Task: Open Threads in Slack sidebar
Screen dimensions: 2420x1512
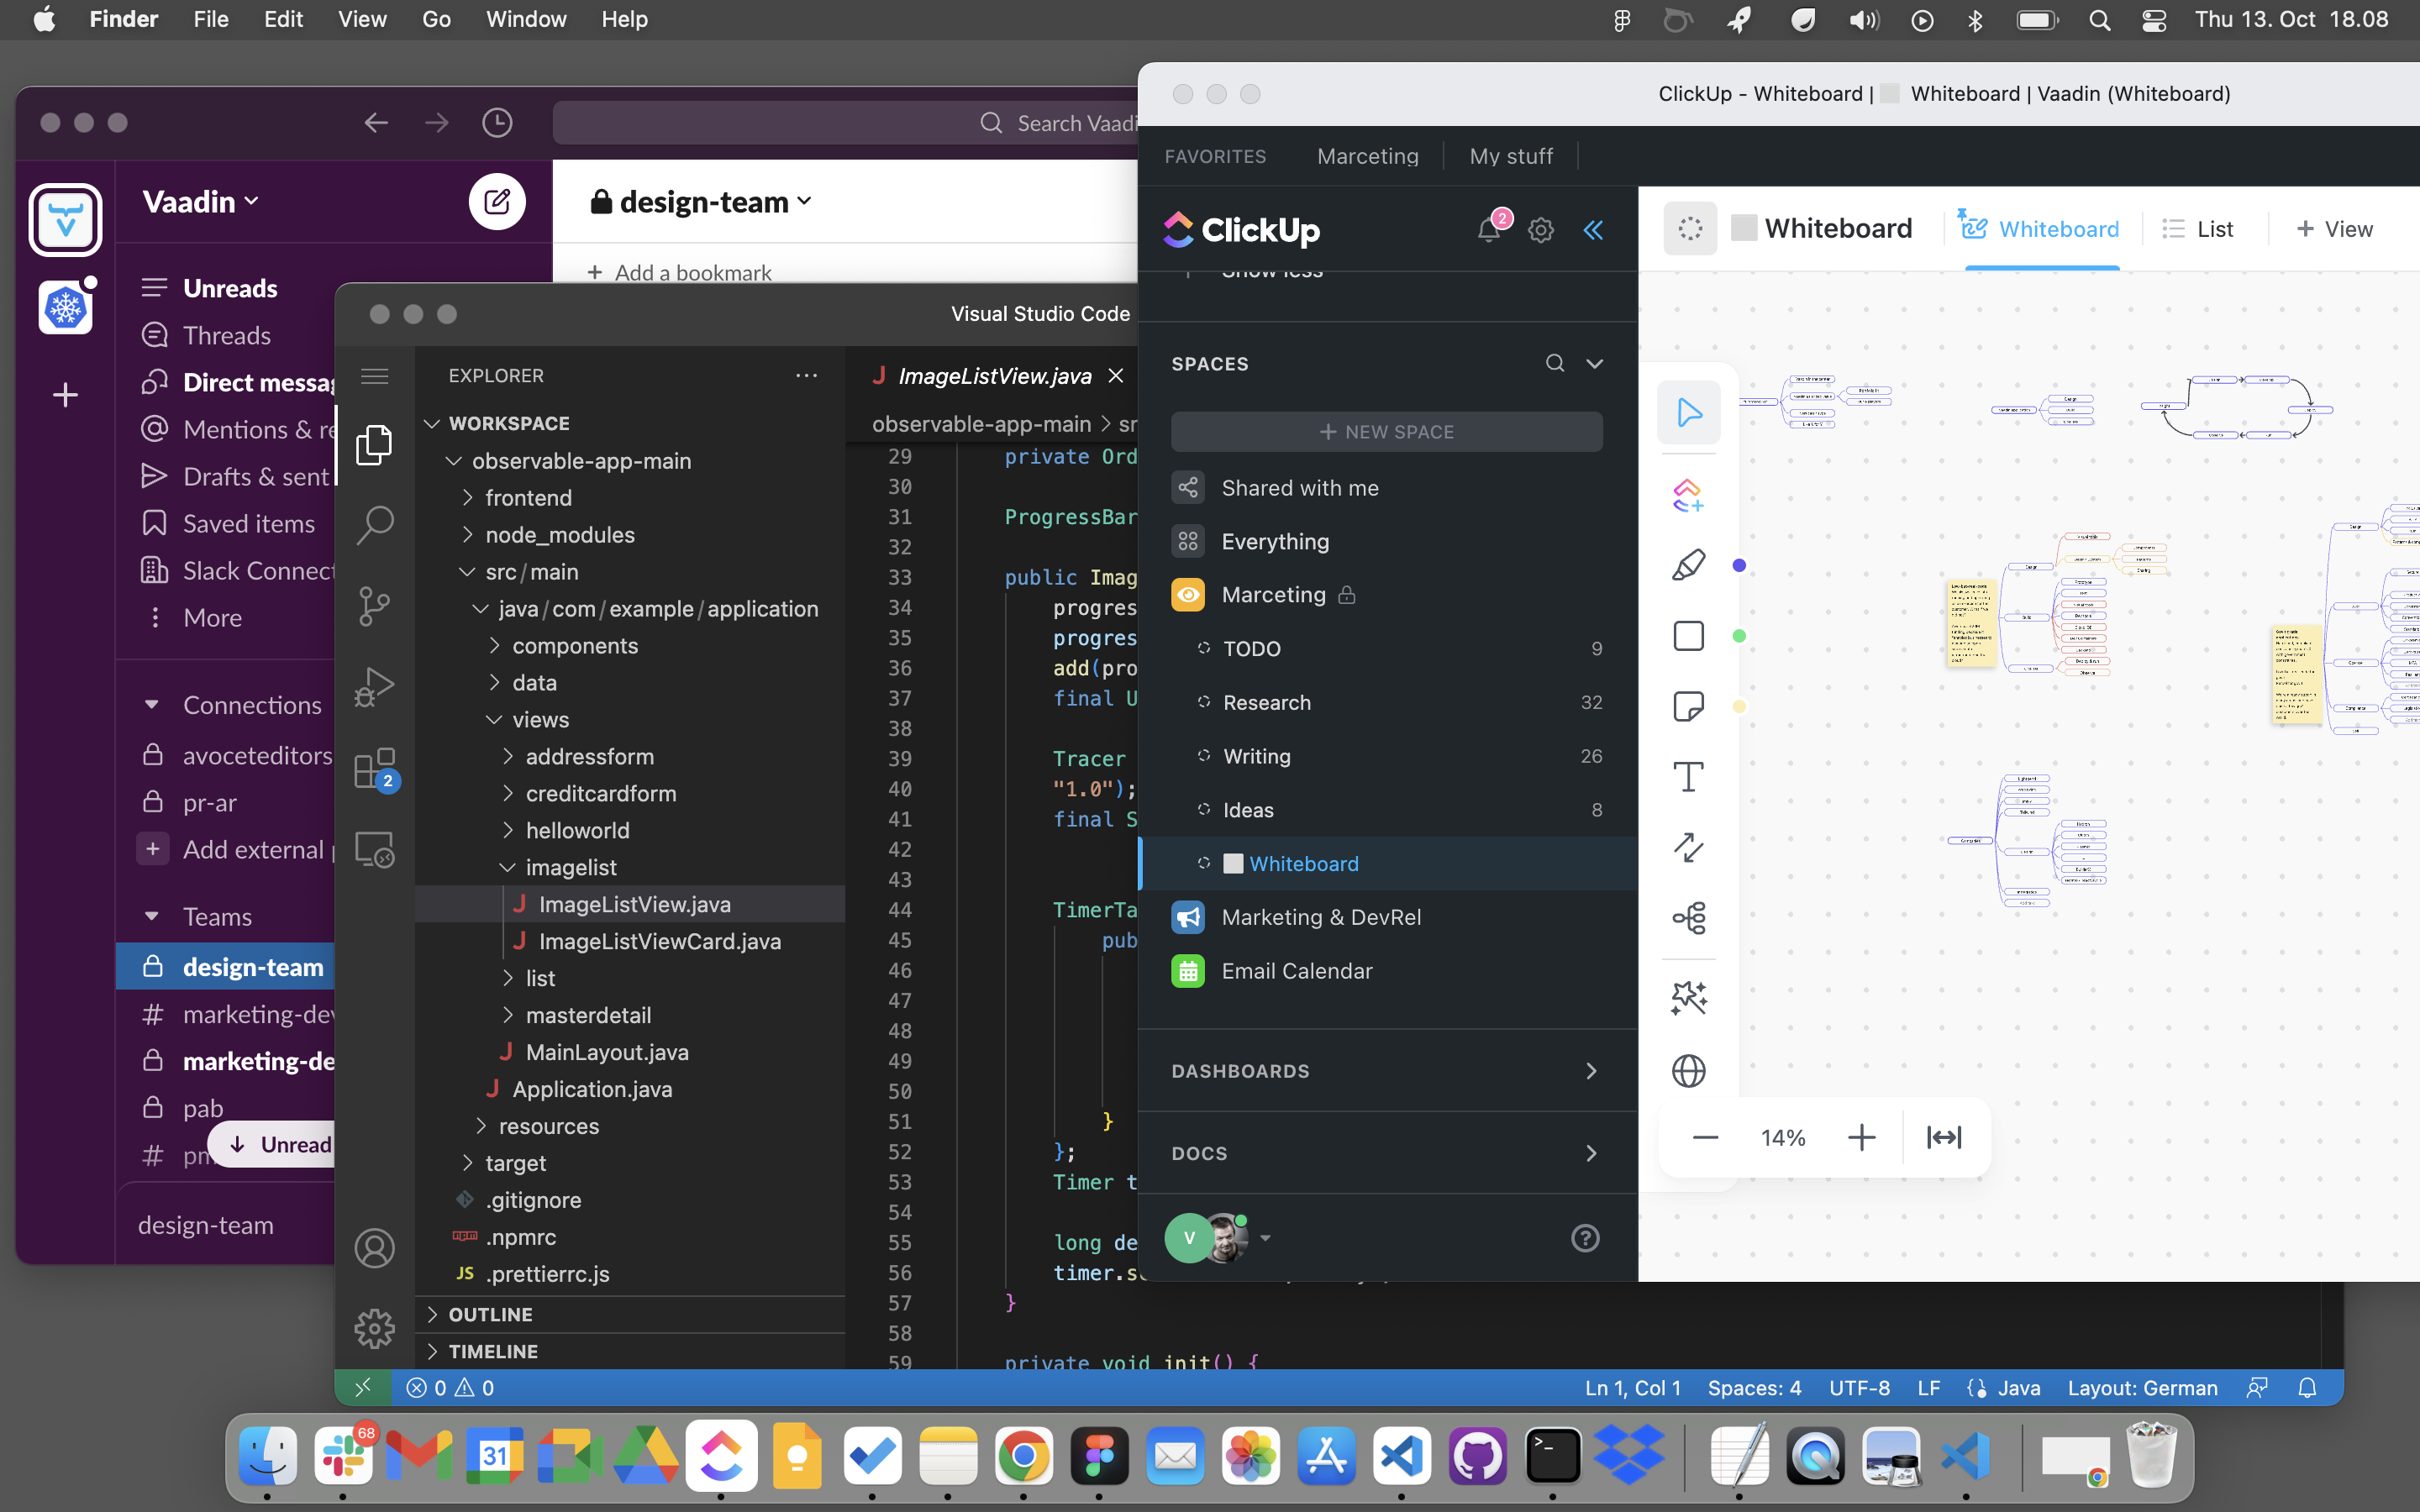Action: (227, 335)
